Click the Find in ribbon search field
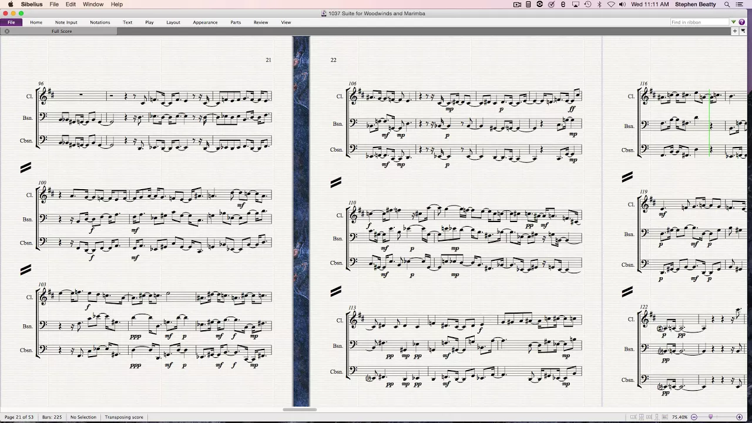This screenshot has height=423, width=752. pos(700,22)
